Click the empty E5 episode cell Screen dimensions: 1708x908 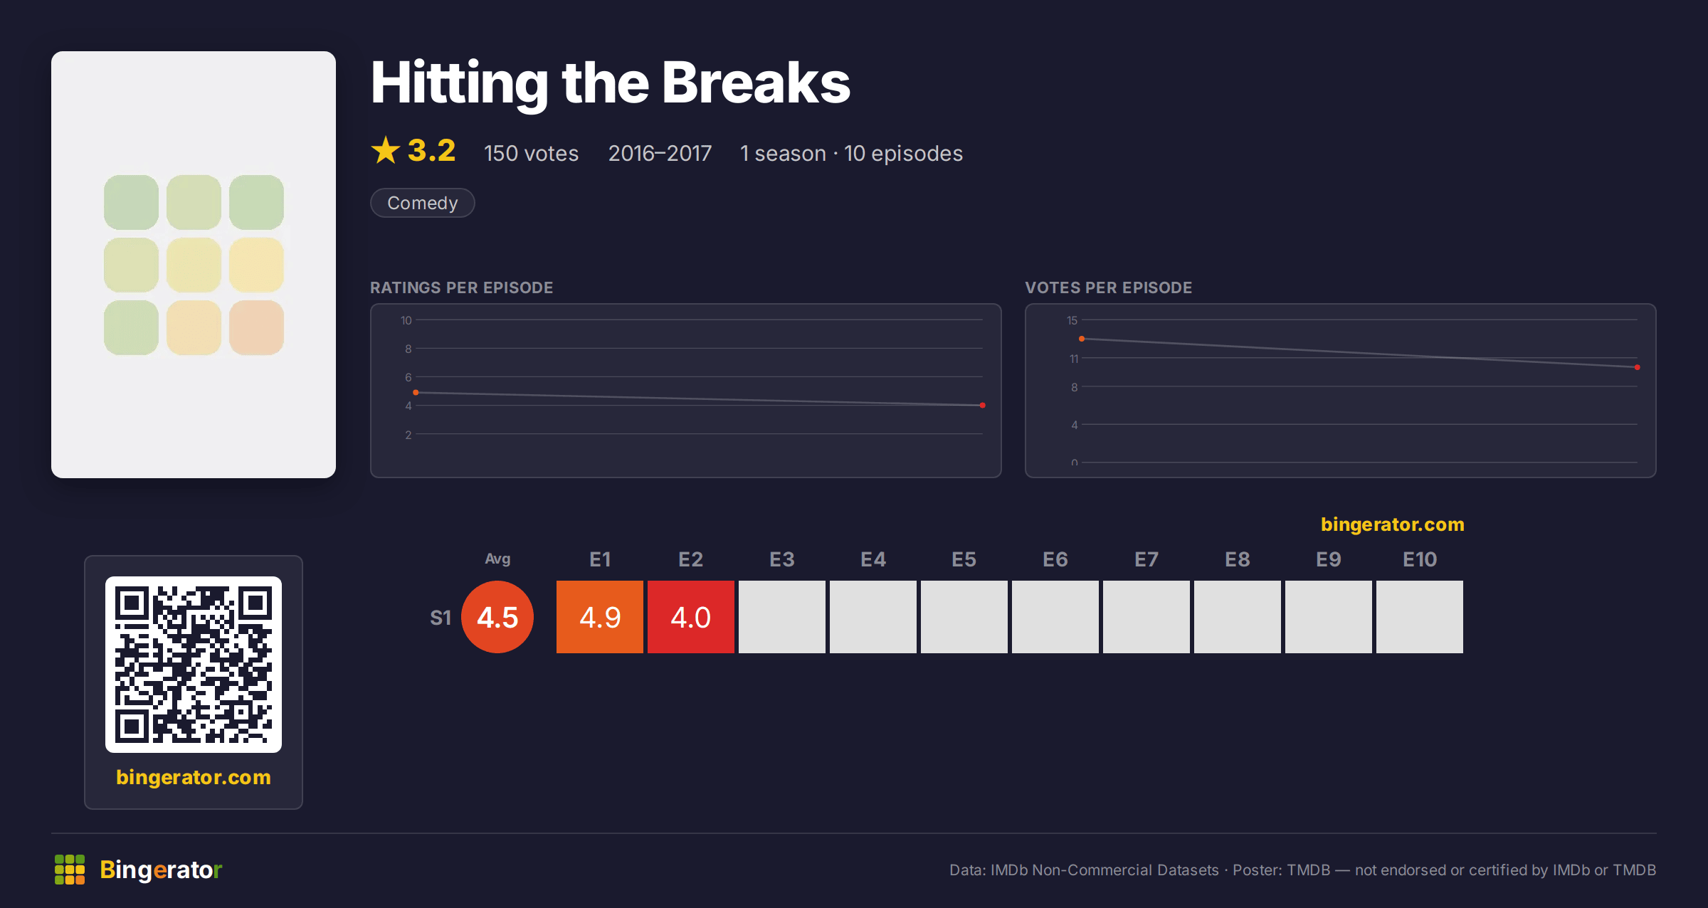964,617
